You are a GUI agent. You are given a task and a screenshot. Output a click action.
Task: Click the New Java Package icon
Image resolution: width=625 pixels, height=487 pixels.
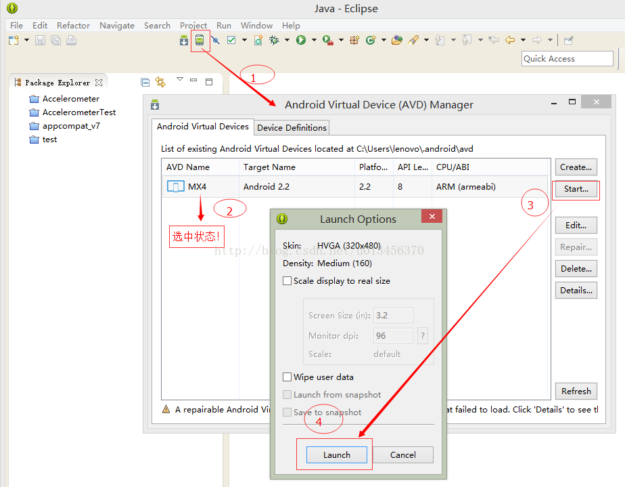pos(354,40)
